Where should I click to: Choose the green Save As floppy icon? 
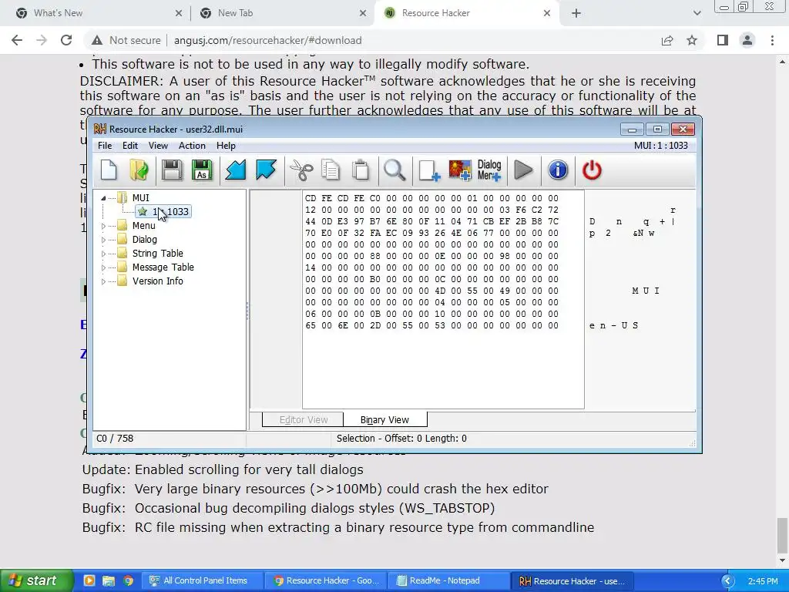[x=203, y=170]
